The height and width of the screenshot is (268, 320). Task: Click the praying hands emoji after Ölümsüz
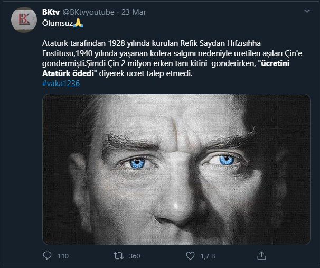(79, 23)
